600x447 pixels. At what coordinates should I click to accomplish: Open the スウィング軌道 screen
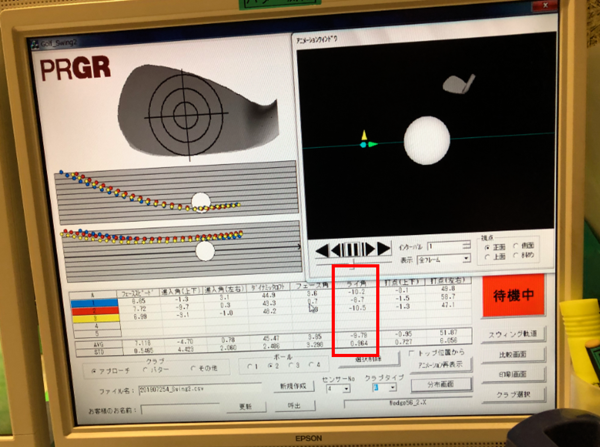click(x=513, y=334)
